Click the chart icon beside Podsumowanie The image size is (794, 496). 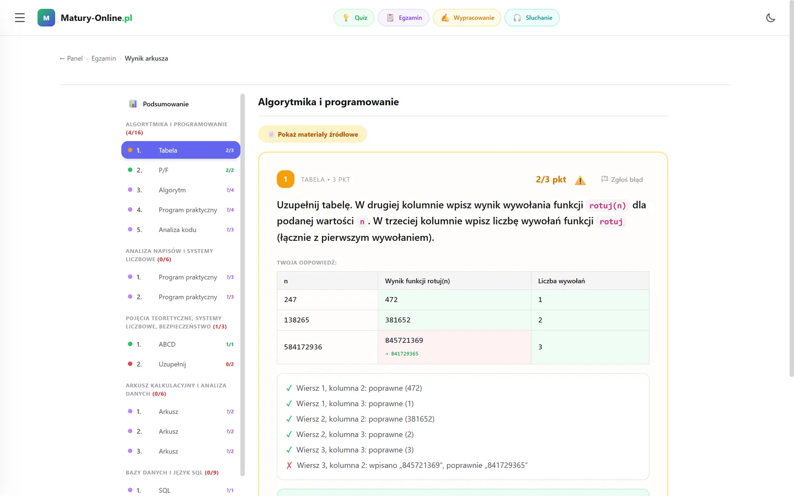click(133, 104)
